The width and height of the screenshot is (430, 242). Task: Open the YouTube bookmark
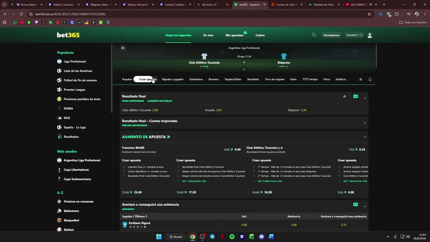click(x=22, y=22)
